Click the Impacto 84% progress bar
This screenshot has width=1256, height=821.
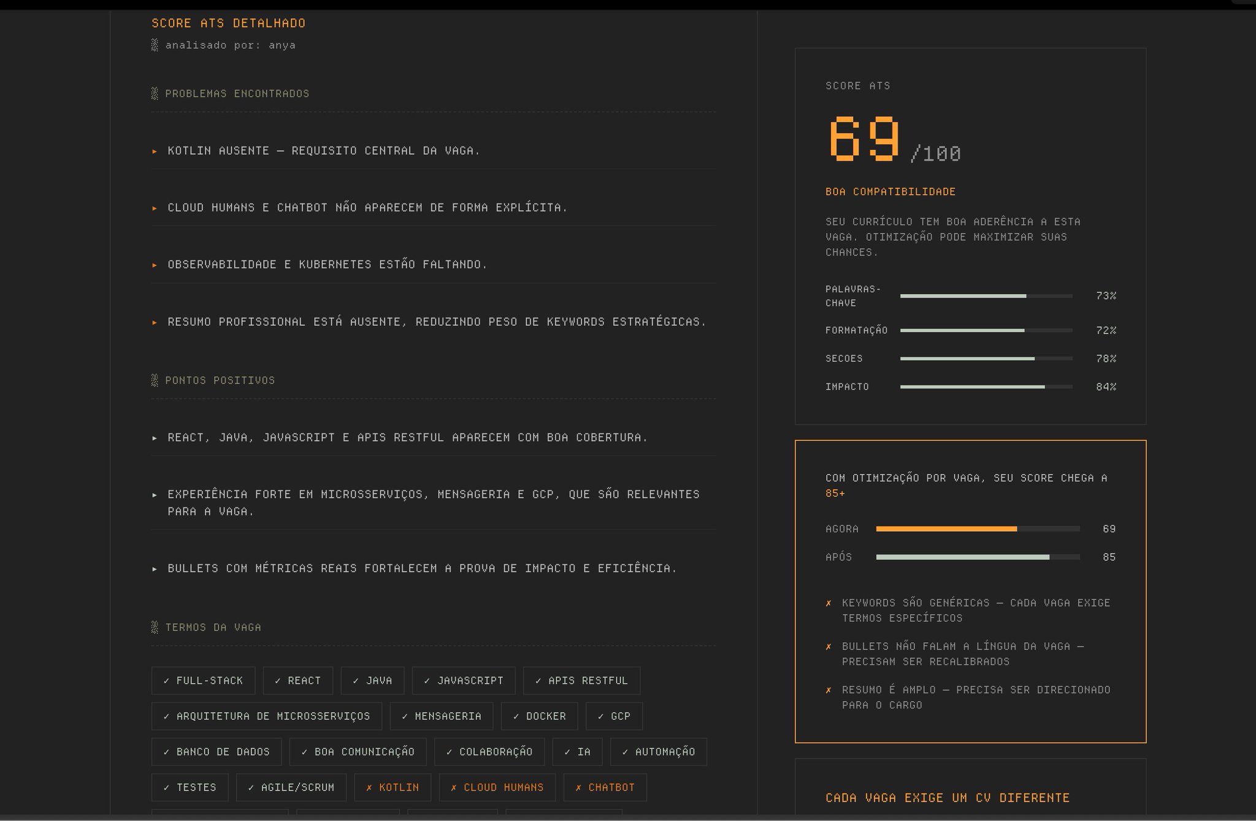pyautogui.click(x=986, y=387)
